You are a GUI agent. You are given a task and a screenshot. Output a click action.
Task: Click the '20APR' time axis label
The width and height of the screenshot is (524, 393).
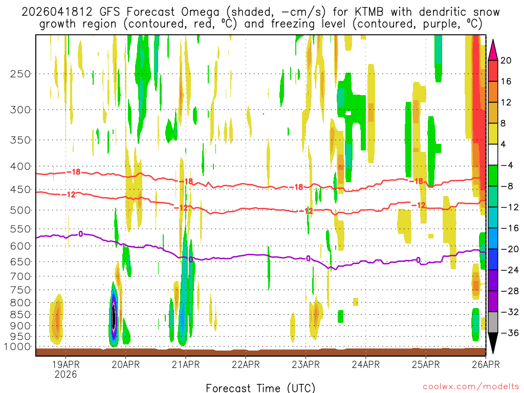(126, 364)
